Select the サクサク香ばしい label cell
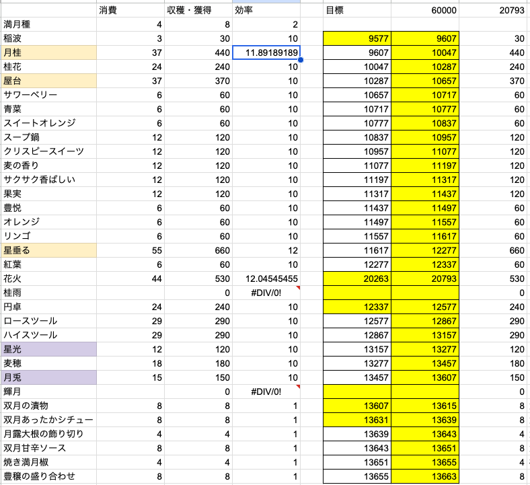This screenshot has height=485, width=530. click(48, 180)
